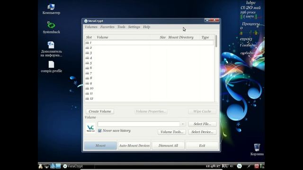Click the Size column header
The image size is (303, 170).
(163, 37)
